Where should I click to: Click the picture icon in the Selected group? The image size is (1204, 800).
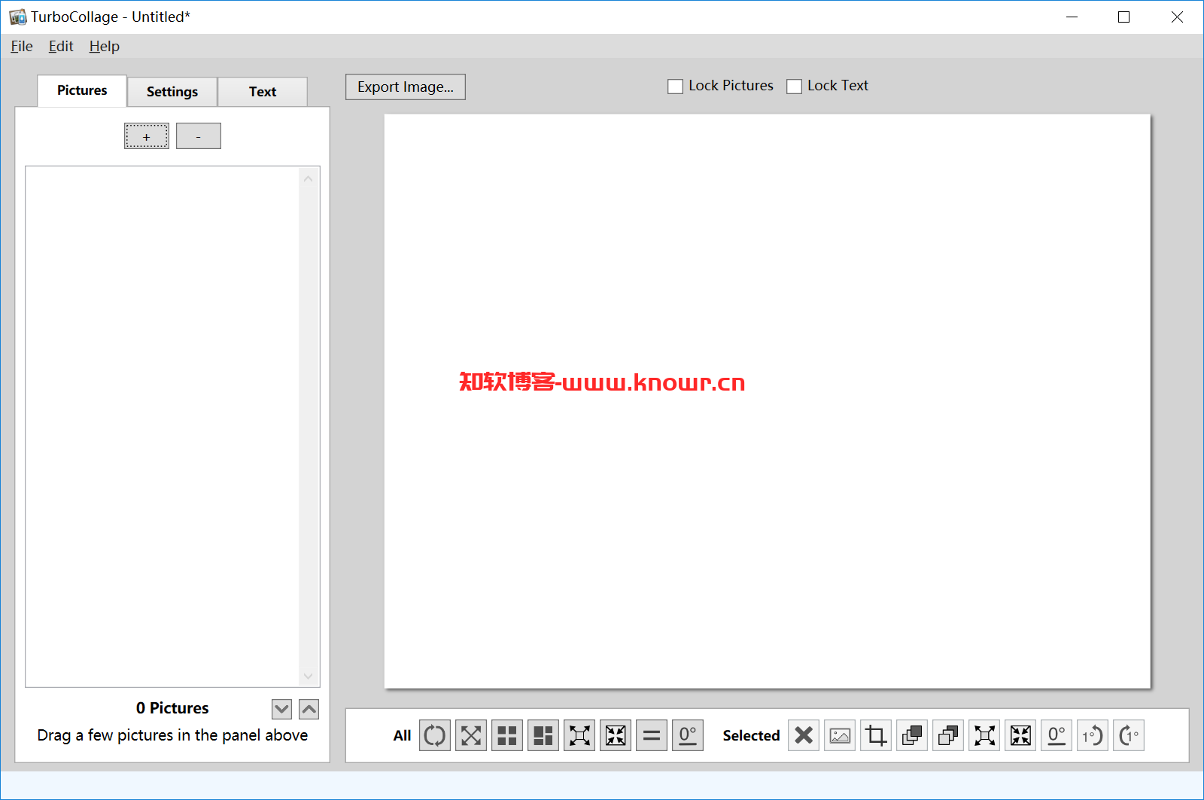coord(840,735)
